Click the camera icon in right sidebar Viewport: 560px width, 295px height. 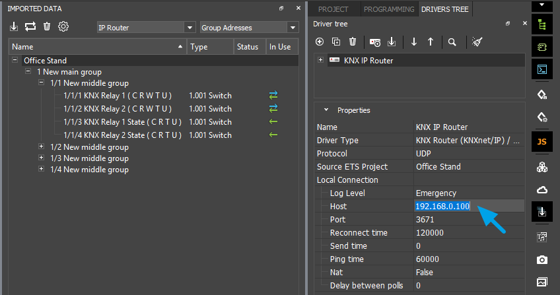542,259
